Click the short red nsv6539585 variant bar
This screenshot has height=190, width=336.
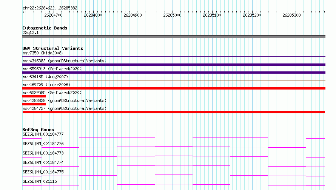point(34,96)
